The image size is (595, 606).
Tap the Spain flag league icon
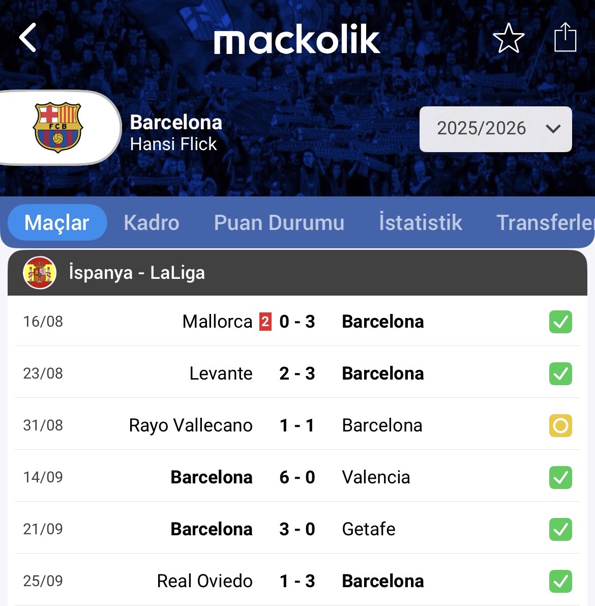click(39, 272)
